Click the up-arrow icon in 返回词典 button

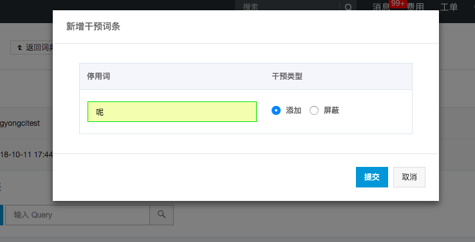point(20,48)
